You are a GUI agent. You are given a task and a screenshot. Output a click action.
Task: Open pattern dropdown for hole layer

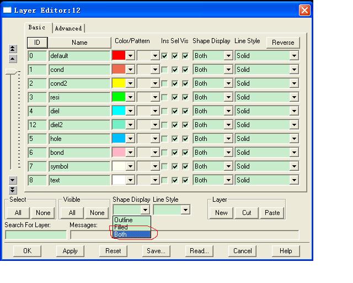[155, 139]
